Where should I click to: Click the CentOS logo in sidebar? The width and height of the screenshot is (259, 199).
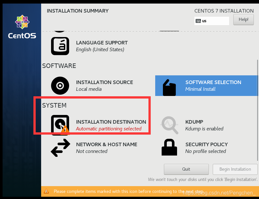22,27
